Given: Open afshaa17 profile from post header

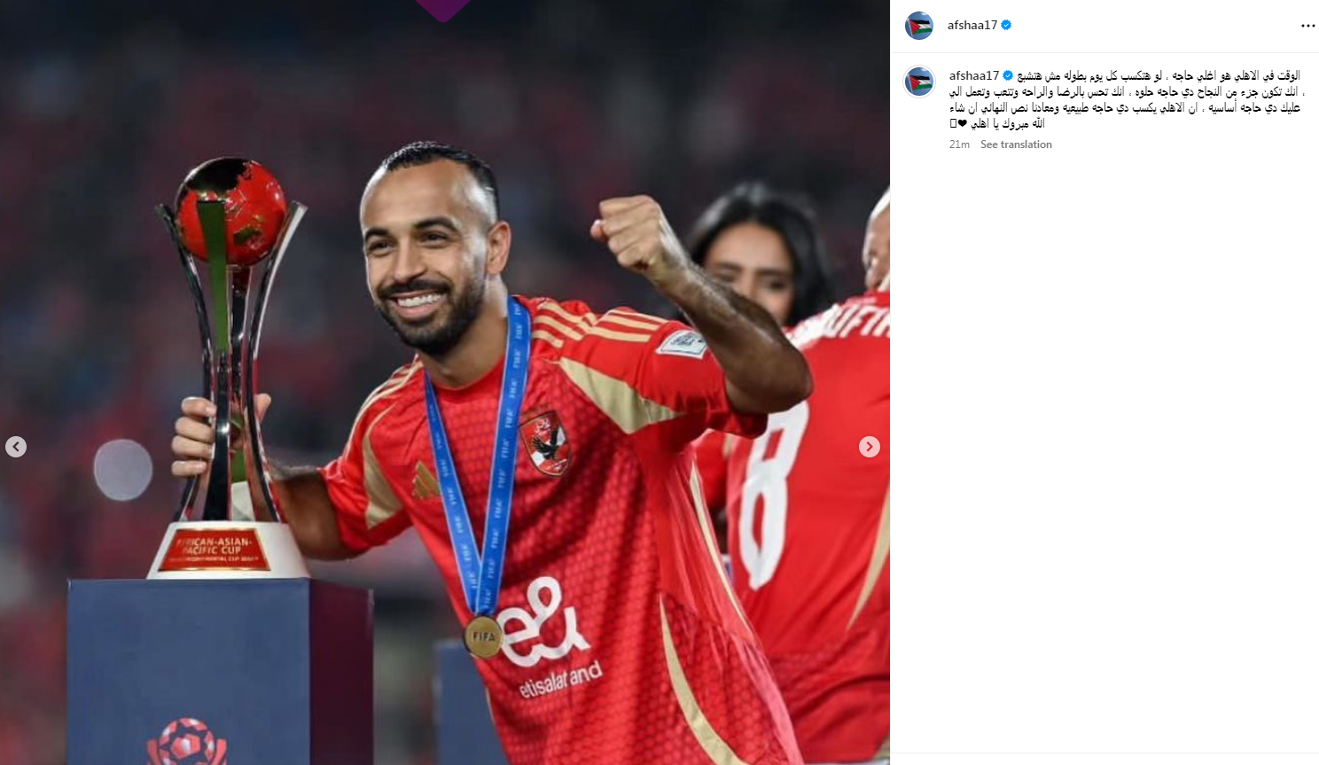Looking at the screenshot, I should (972, 25).
